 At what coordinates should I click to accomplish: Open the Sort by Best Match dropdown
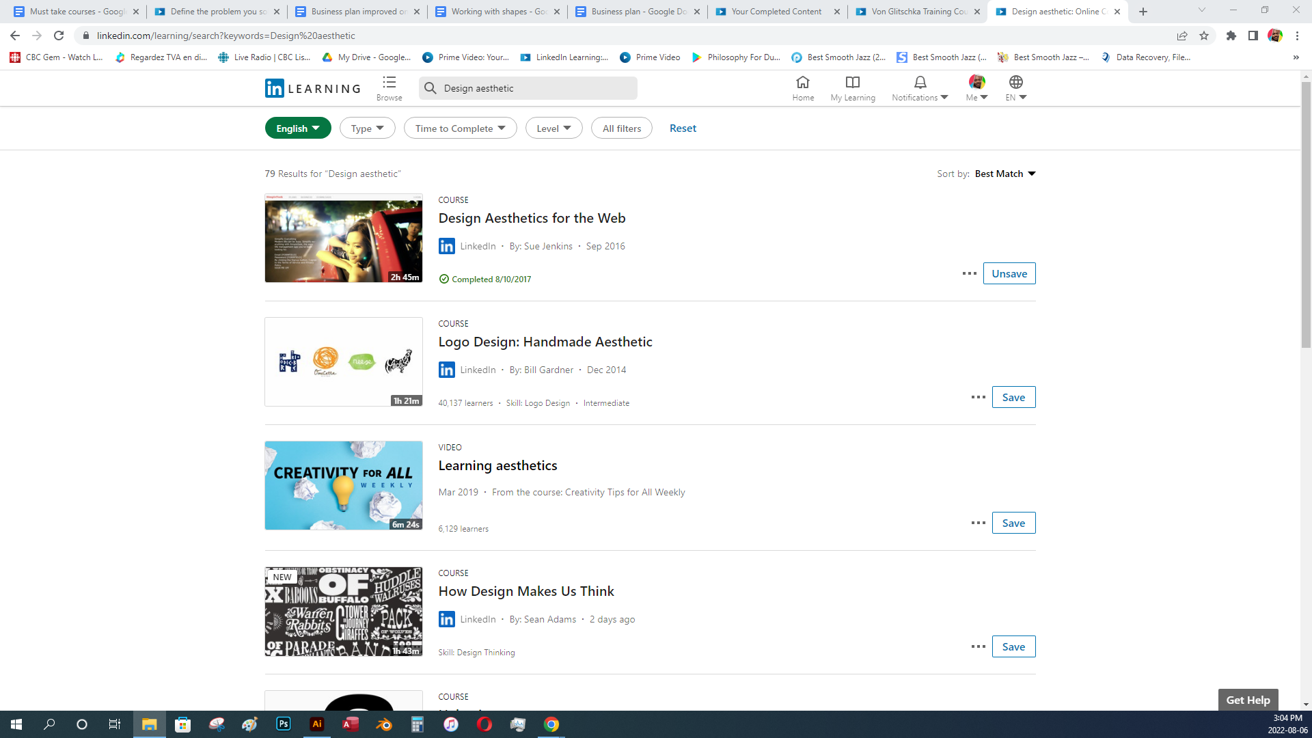pyautogui.click(x=1004, y=174)
